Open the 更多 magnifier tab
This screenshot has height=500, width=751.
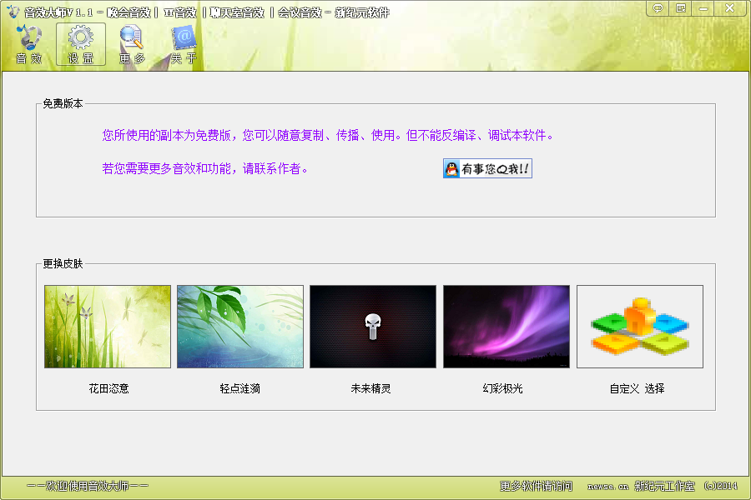coord(132,44)
